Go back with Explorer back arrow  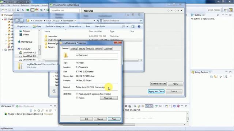[17, 21]
